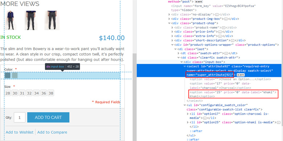Image resolution: width=283 pixels, height=141 pixels.
Task: Choose size 38 option
Action: 51,93
